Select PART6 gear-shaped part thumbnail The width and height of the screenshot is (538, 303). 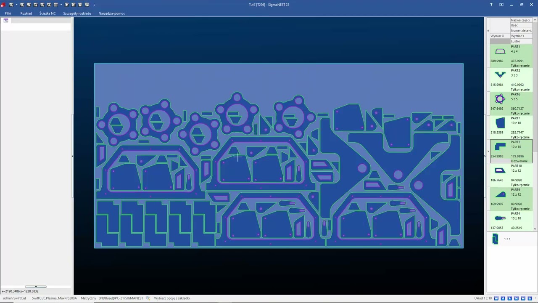pyautogui.click(x=500, y=99)
